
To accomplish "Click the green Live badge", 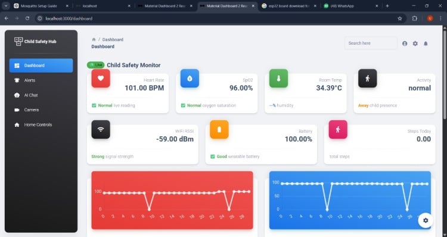I will pyautogui.click(x=96, y=65).
